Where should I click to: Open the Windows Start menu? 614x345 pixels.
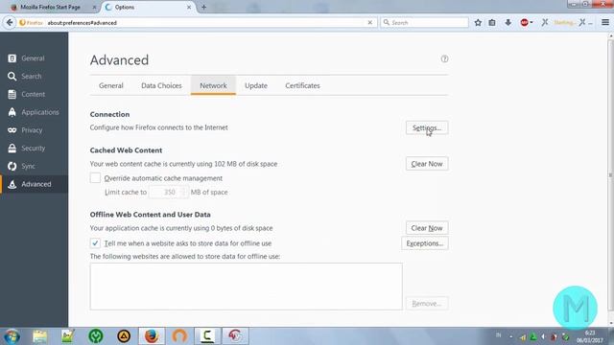[x=12, y=336]
